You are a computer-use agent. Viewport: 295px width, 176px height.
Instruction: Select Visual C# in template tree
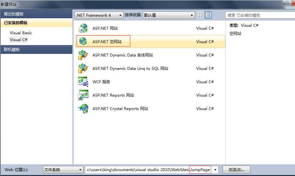pyautogui.click(x=19, y=40)
